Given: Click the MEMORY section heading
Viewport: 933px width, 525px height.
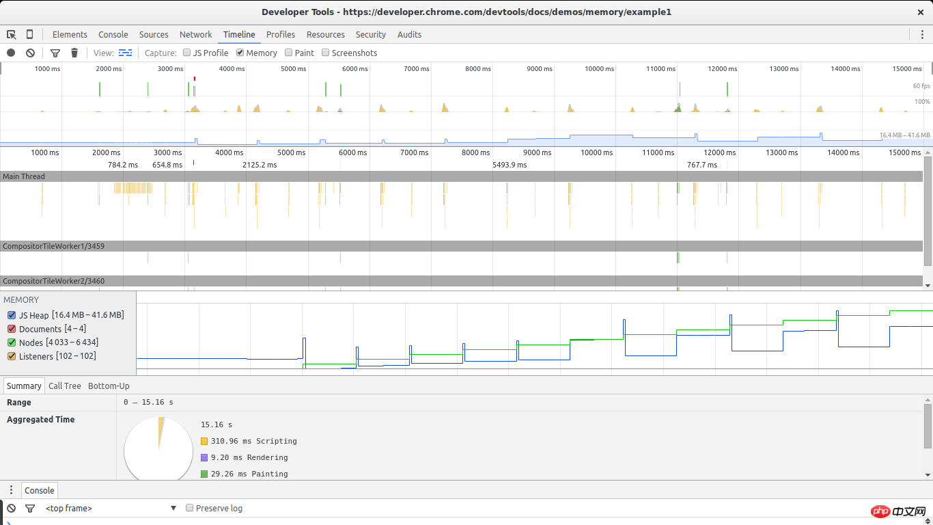Looking at the screenshot, I should click(x=21, y=299).
